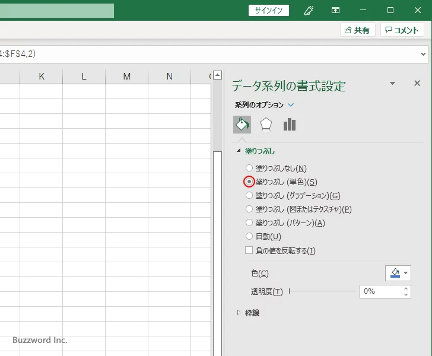This screenshot has height=356, width=432.
Task: Click the worksheet vertical scrollbar thumb
Action: pyautogui.click(x=217, y=253)
